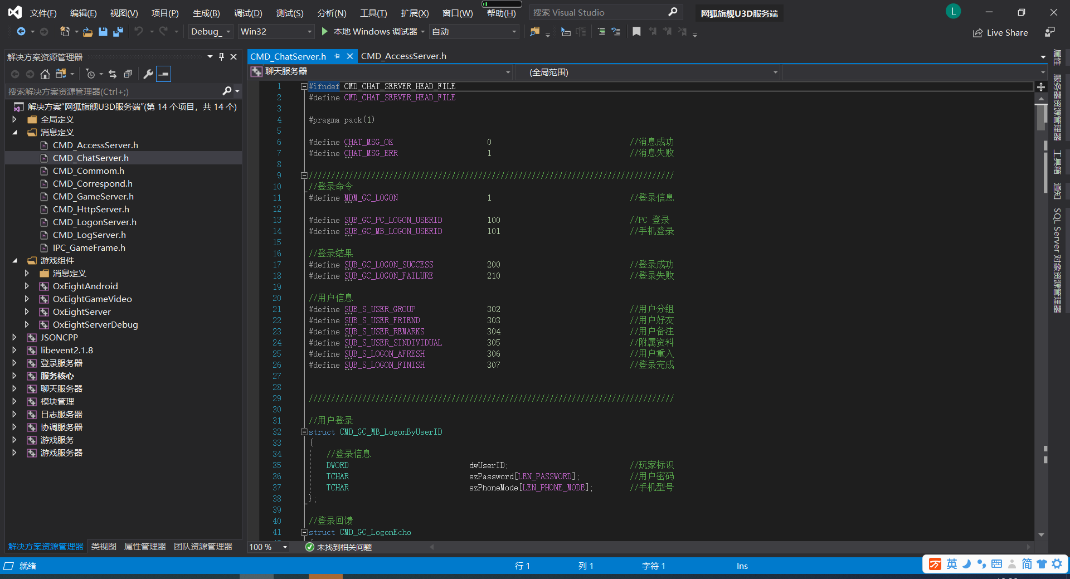The image size is (1070, 579).
Task: Toggle pin on Solution Explorer panel
Action: click(x=221, y=57)
